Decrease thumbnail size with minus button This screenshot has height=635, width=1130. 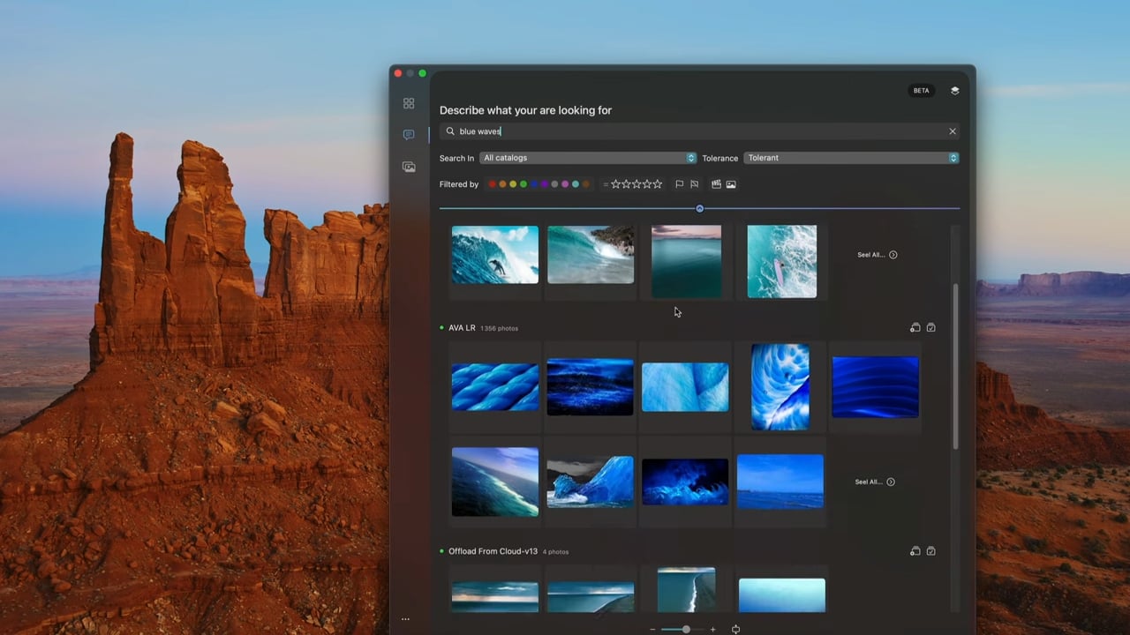click(652, 630)
